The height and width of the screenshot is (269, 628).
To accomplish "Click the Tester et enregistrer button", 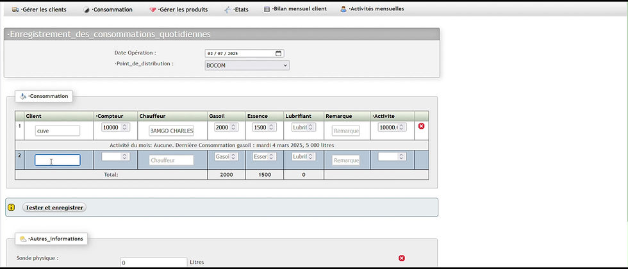I will click(x=54, y=208).
